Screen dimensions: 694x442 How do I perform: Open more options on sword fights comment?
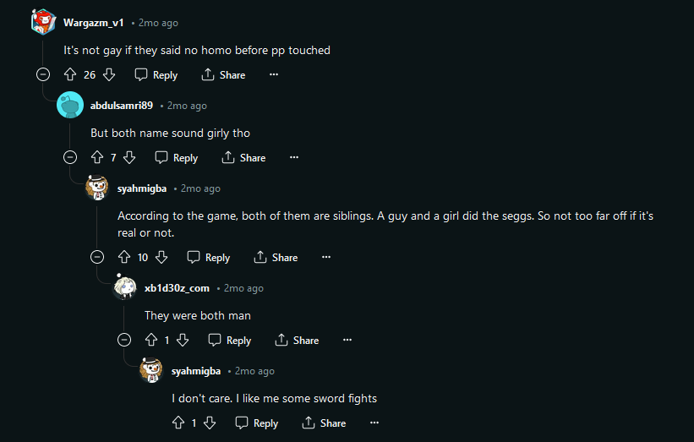pyautogui.click(x=374, y=423)
